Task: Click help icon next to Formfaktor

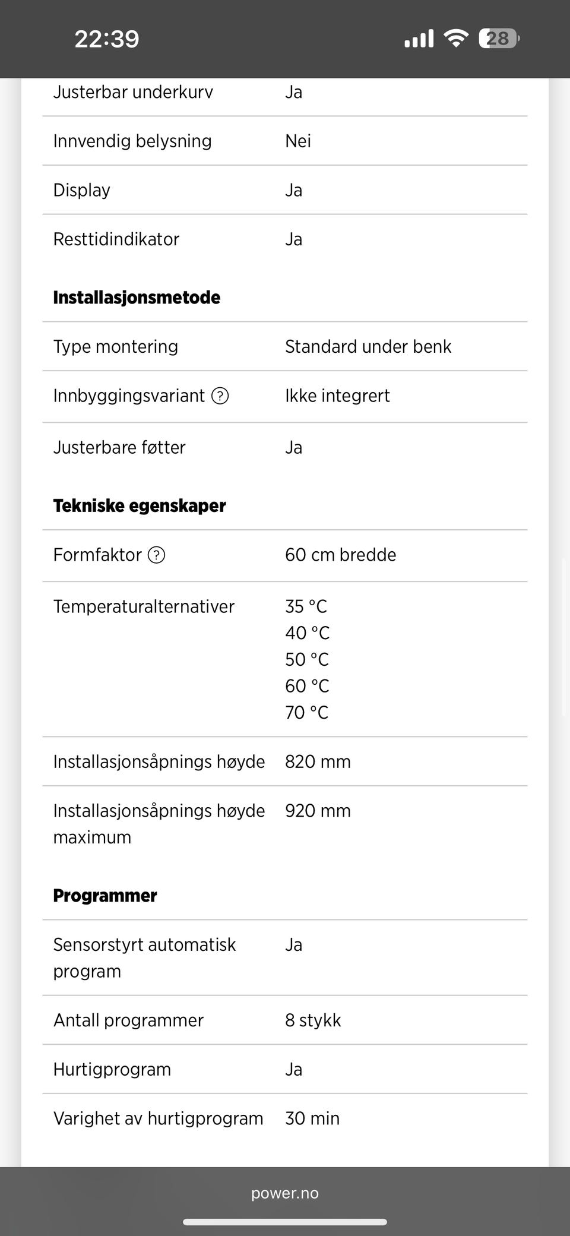Action: [x=156, y=555]
